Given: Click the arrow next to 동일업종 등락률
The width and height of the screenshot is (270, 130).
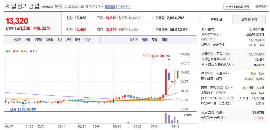Looking at the screenshot, I should click(225, 118).
